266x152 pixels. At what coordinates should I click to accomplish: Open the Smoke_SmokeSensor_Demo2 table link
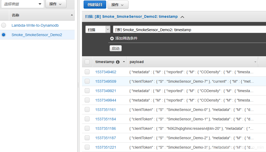point(37,35)
